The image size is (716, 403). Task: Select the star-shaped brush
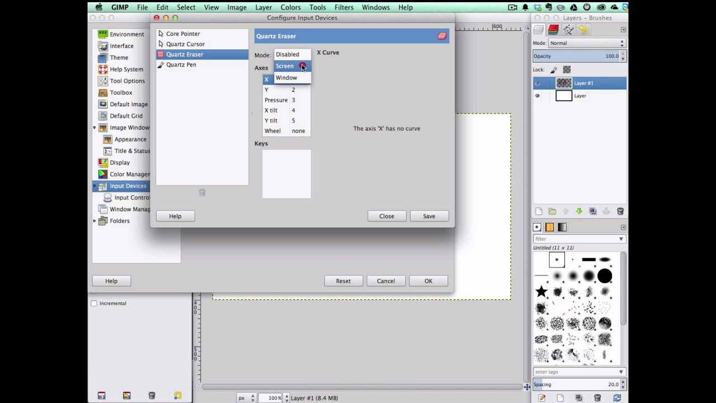tap(541, 292)
